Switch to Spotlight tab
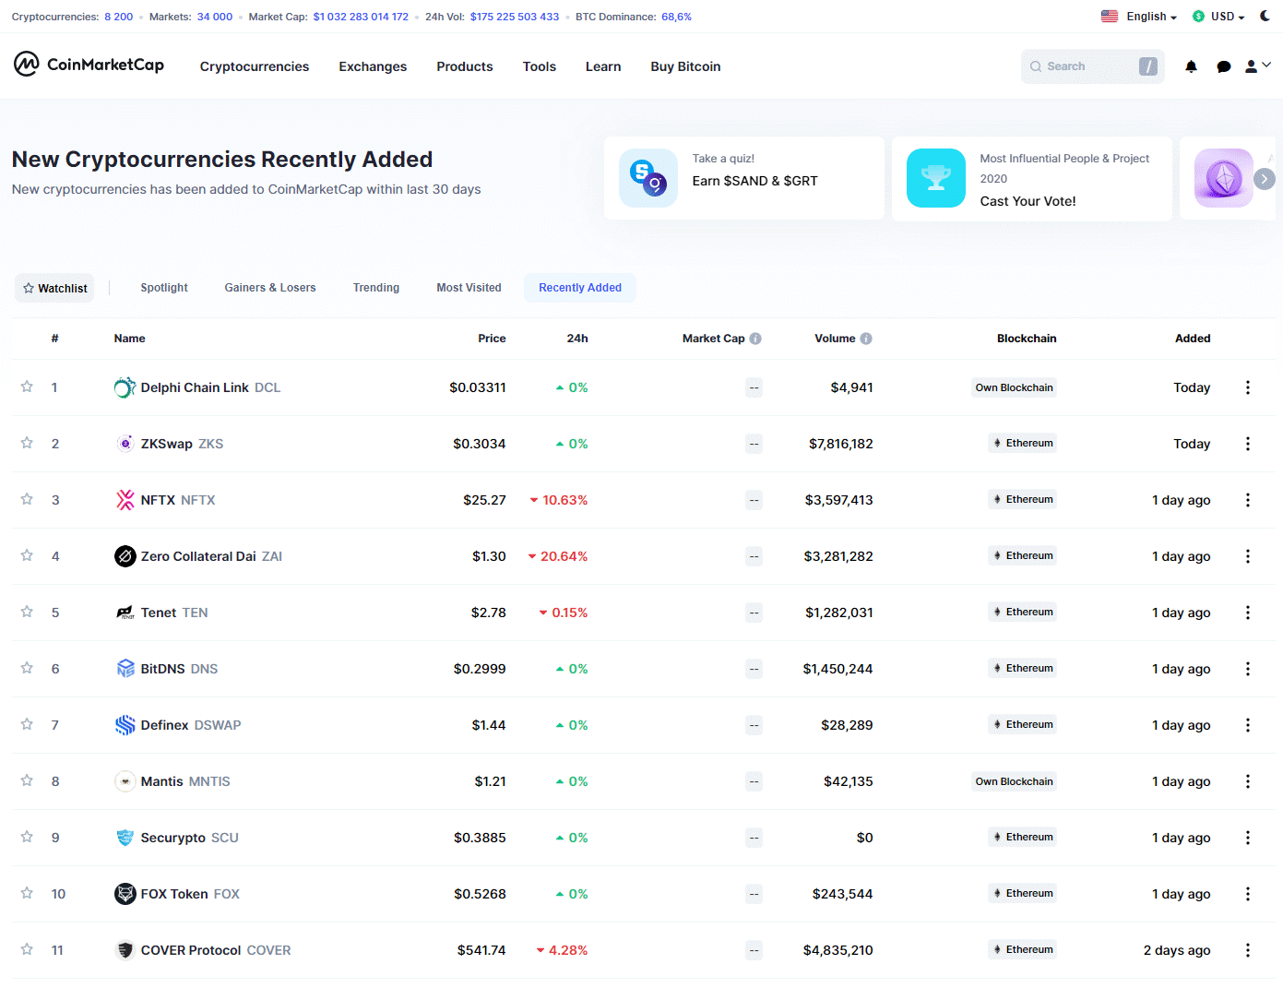 (164, 288)
